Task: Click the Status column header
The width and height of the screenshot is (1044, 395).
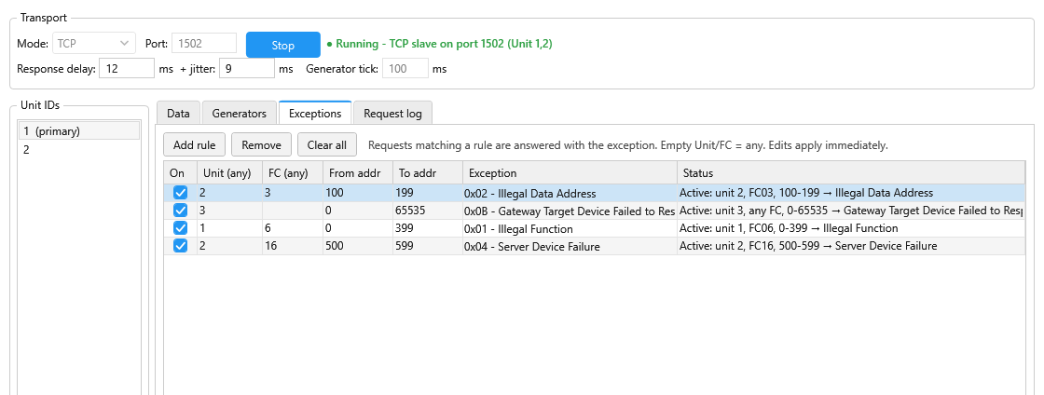Action: tap(851, 173)
